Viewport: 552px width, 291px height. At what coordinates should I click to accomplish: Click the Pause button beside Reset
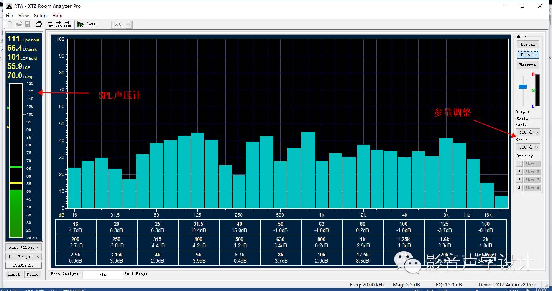[x=33, y=274]
